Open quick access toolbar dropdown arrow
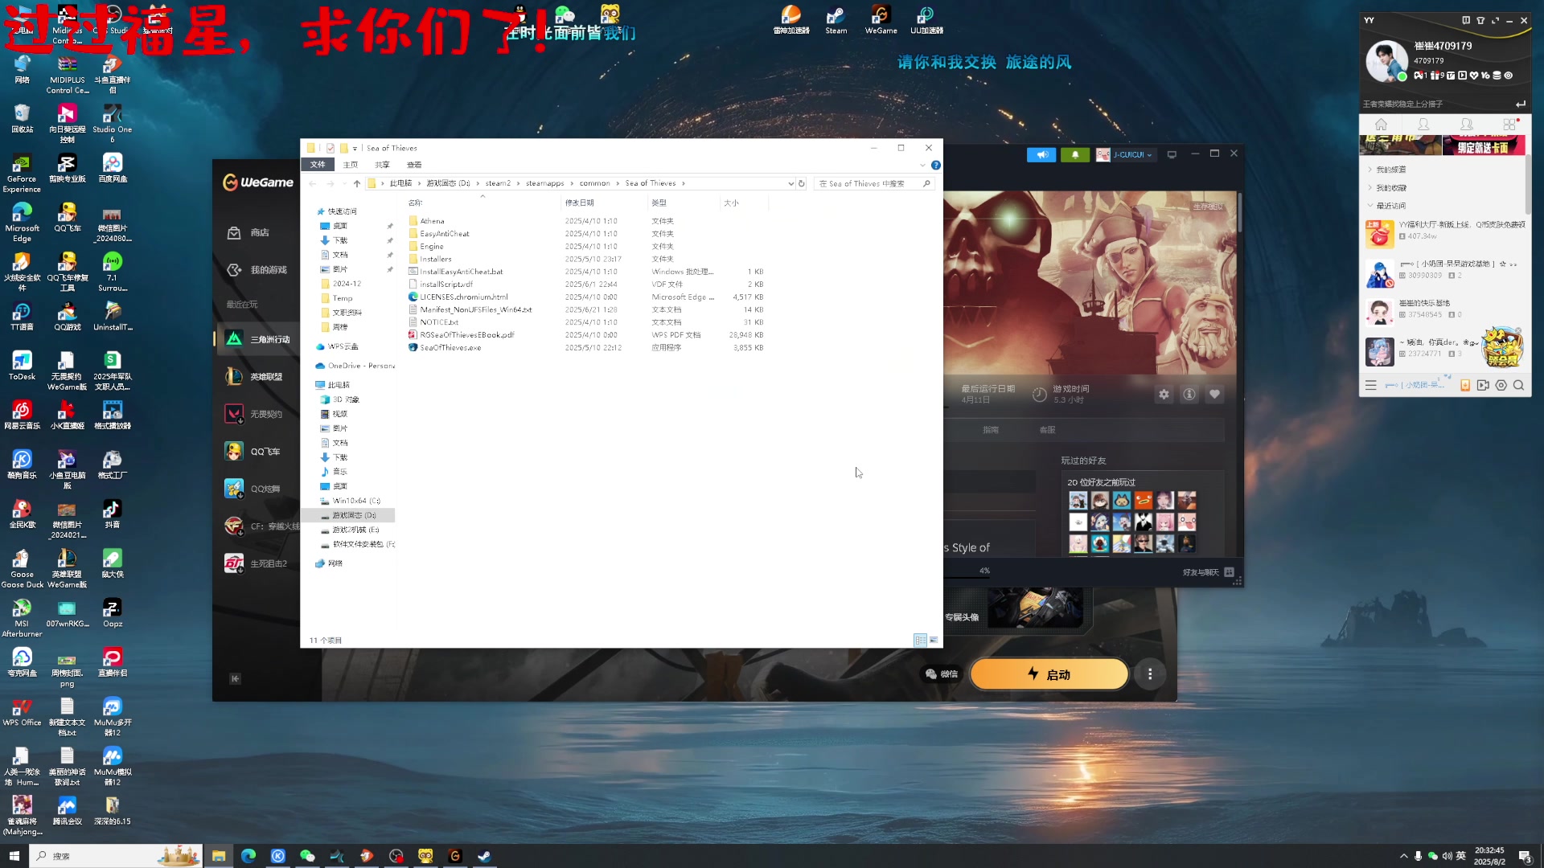 click(x=355, y=149)
